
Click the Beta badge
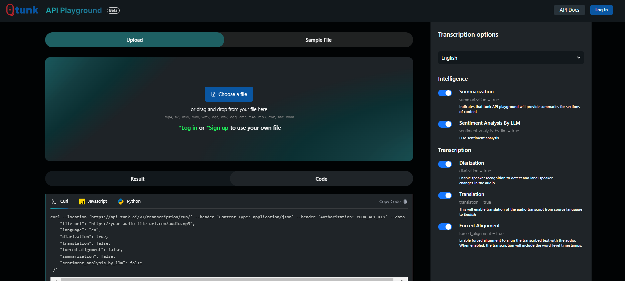click(113, 10)
